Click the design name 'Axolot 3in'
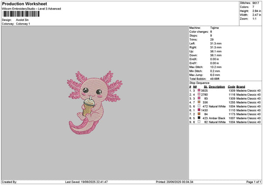 [x=22, y=20]
